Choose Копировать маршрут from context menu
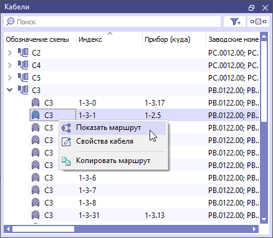The width and height of the screenshot is (273, 238). pos(113,161)
